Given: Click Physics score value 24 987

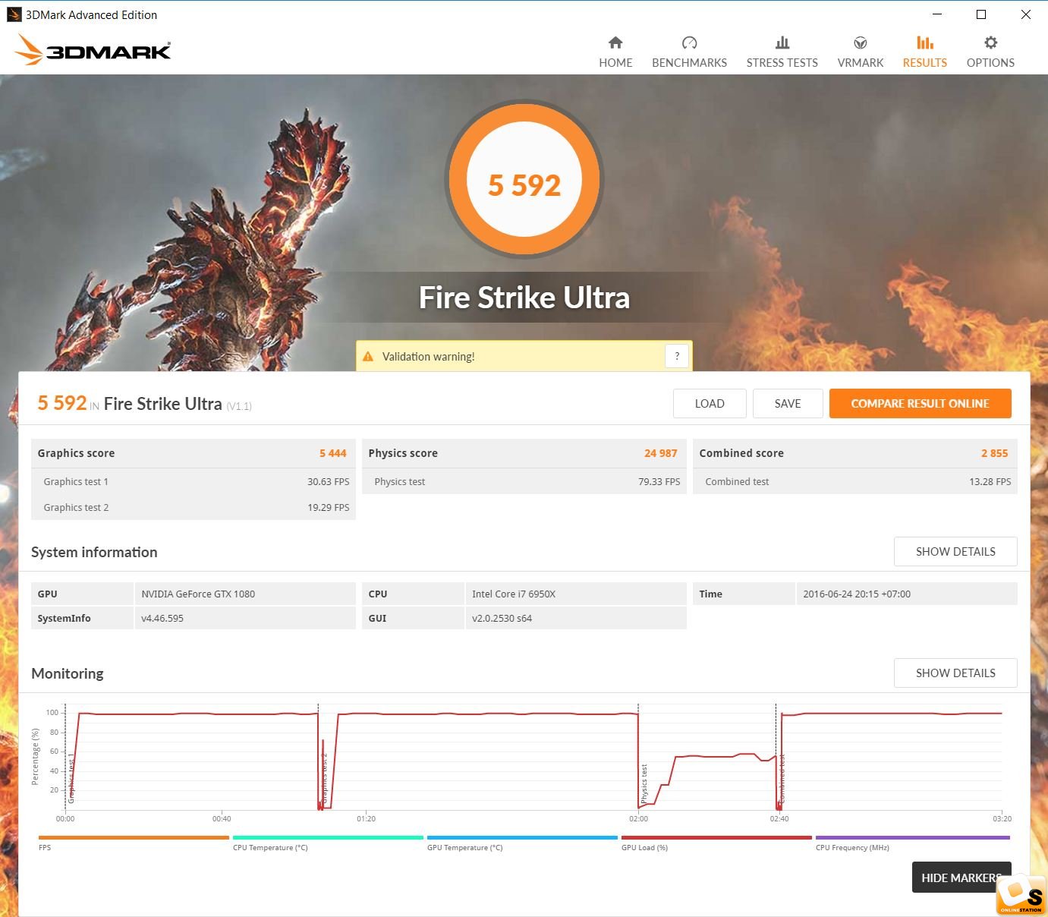Looking at the screenshot, I should click(660, 453).
